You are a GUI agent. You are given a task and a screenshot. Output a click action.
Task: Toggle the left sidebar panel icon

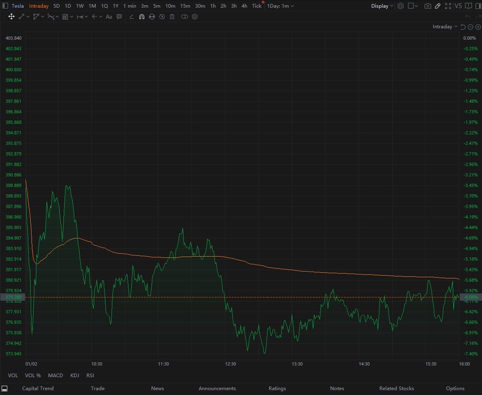(x=5, y=6)
